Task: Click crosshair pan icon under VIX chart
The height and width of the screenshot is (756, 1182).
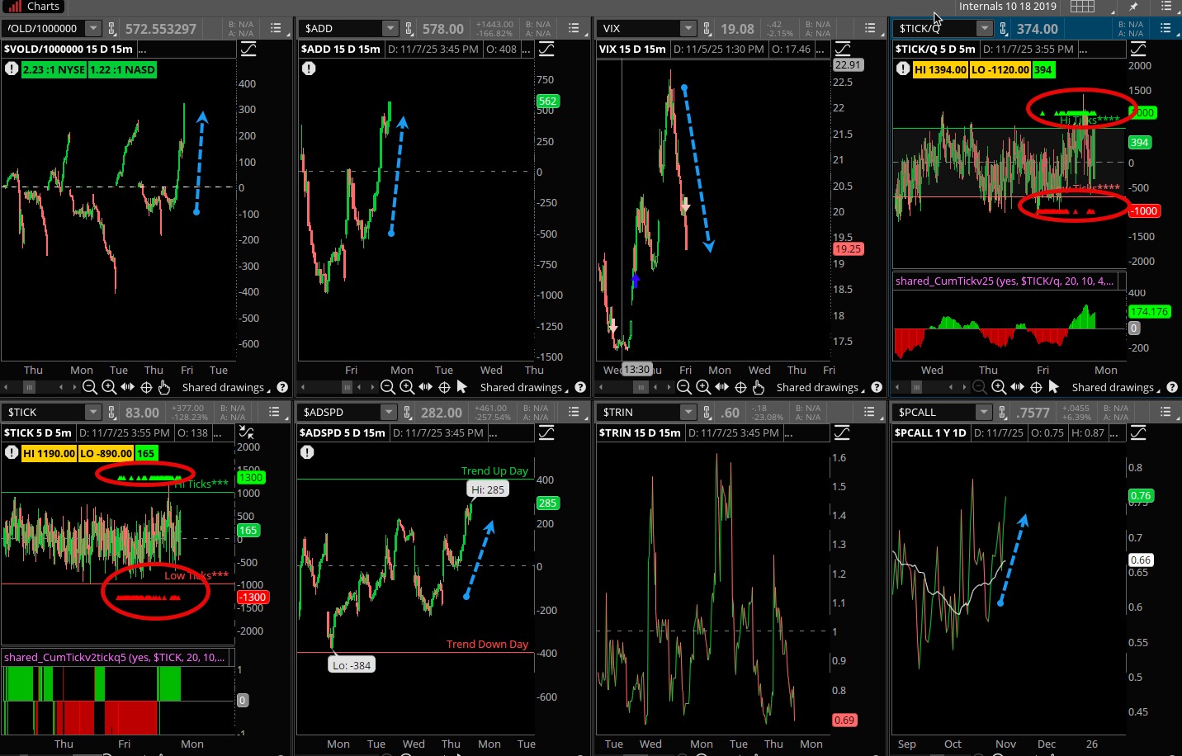Action: (740, 387)
